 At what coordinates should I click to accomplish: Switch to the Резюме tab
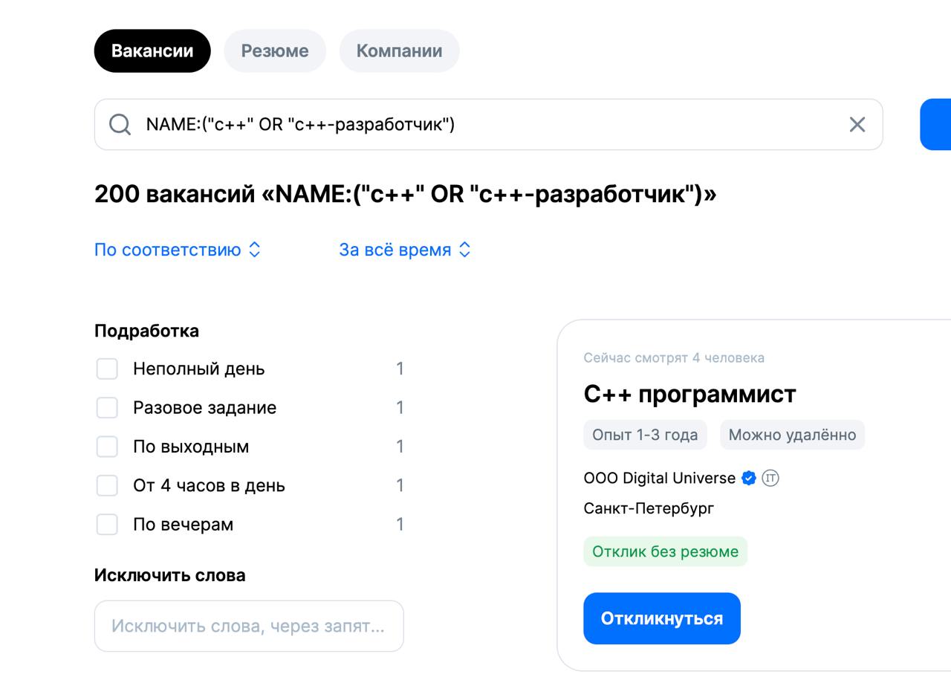click(275, 51)
